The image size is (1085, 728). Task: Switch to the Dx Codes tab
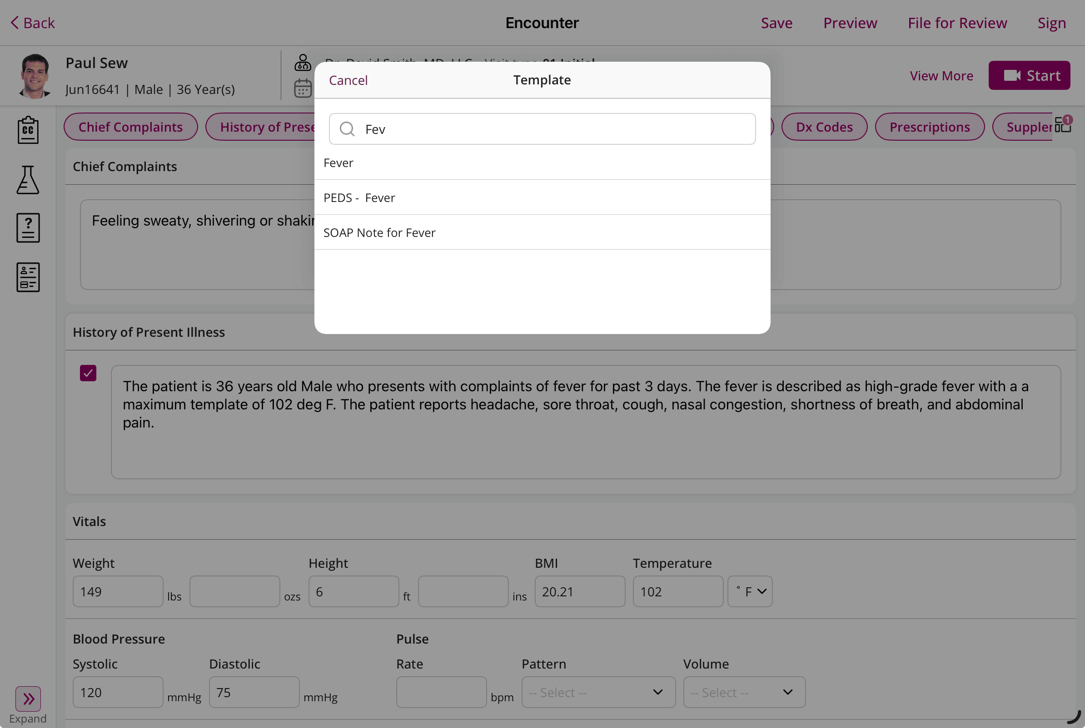click(x=824, y=127)
